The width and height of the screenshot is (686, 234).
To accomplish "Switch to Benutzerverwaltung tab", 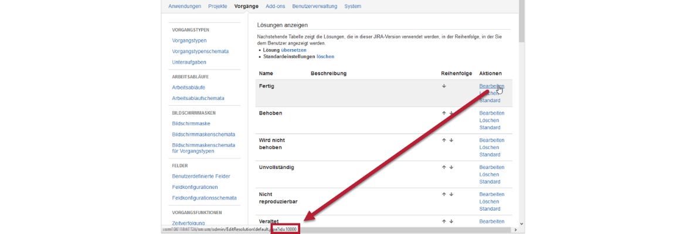I will point(314,6).
